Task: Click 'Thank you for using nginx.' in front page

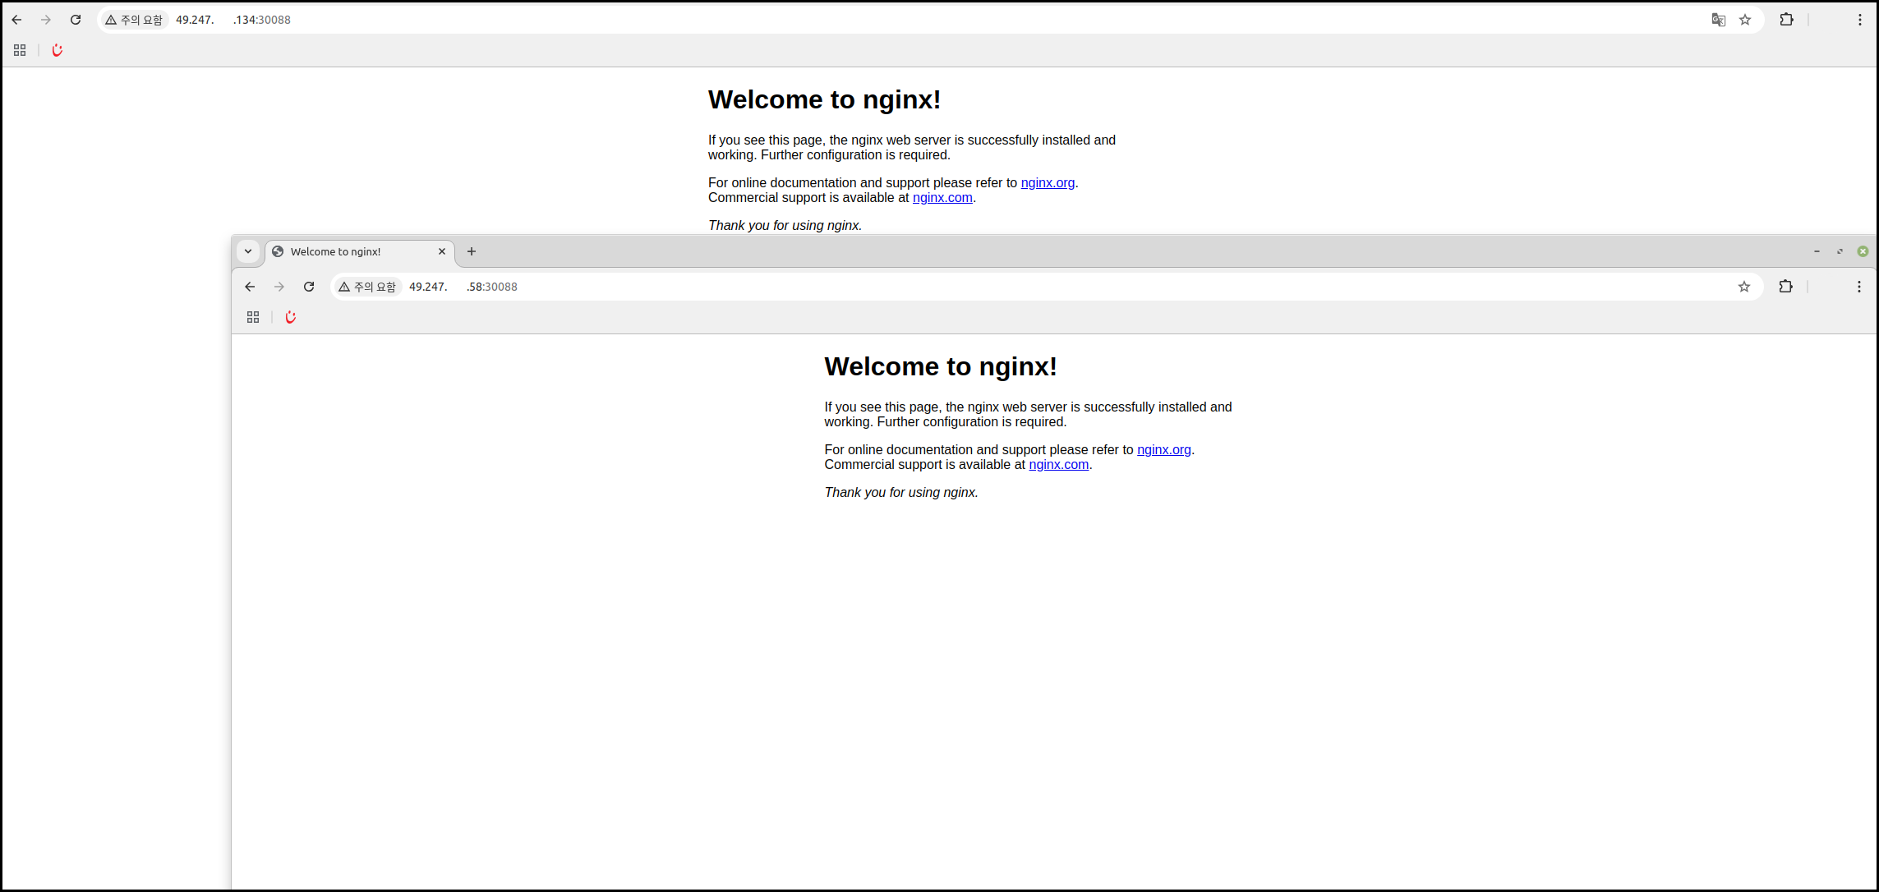Action: 901,492
